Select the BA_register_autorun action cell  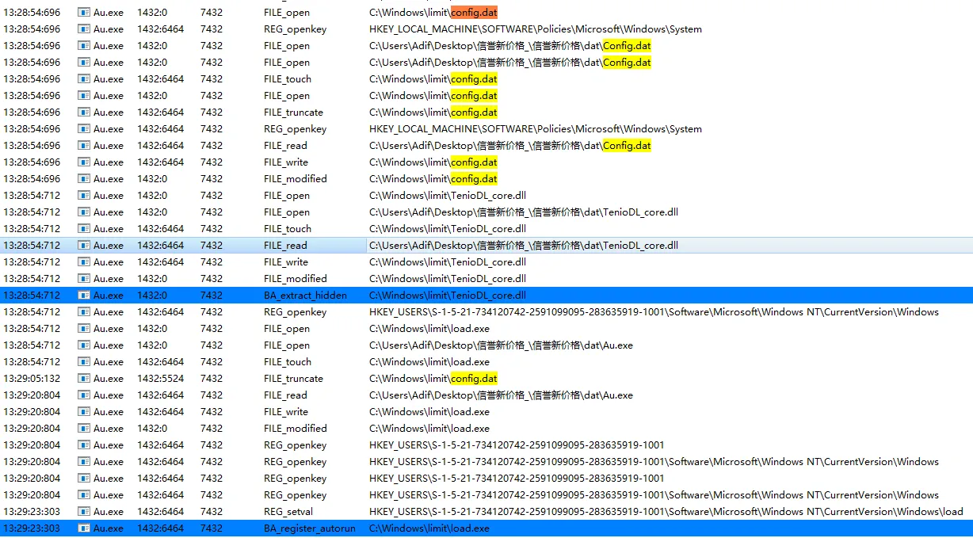tap(309, 528)
